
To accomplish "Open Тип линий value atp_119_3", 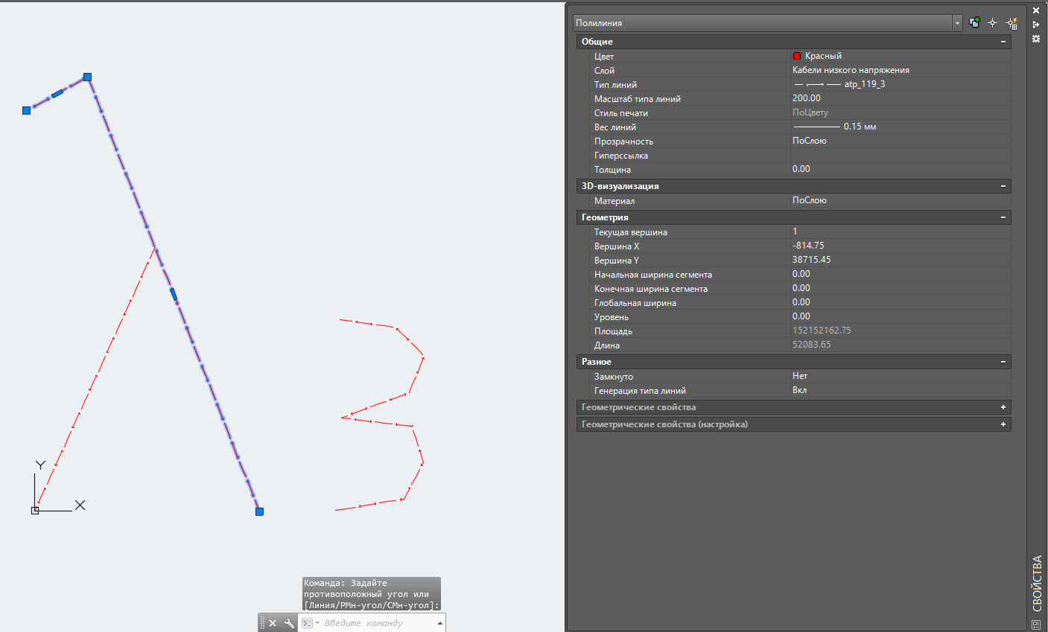I will point(865,84).
